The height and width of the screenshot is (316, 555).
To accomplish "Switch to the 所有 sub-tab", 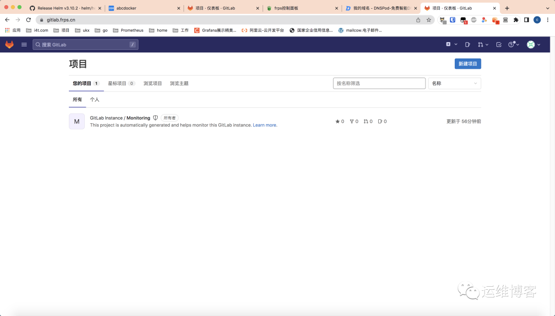I will [77, 100].
